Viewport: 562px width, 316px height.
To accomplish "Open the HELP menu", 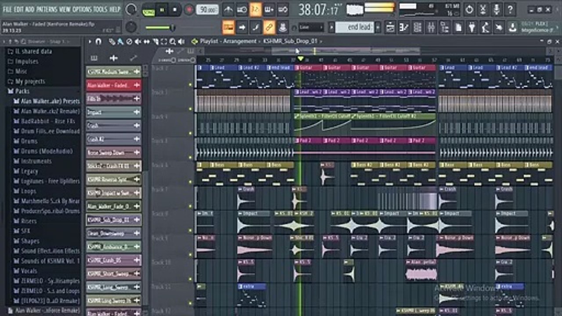I will click(115, 9).
